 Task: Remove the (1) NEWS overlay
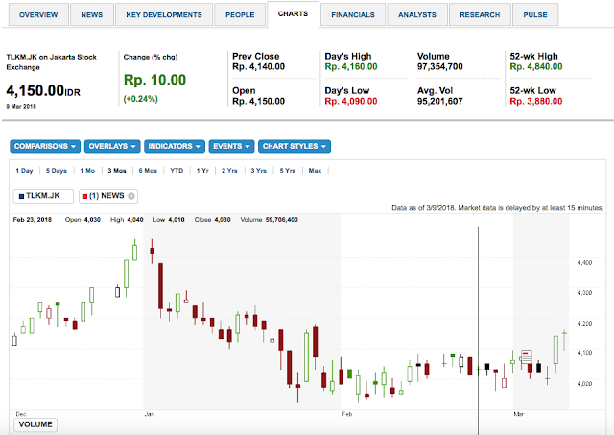point(131,196)
